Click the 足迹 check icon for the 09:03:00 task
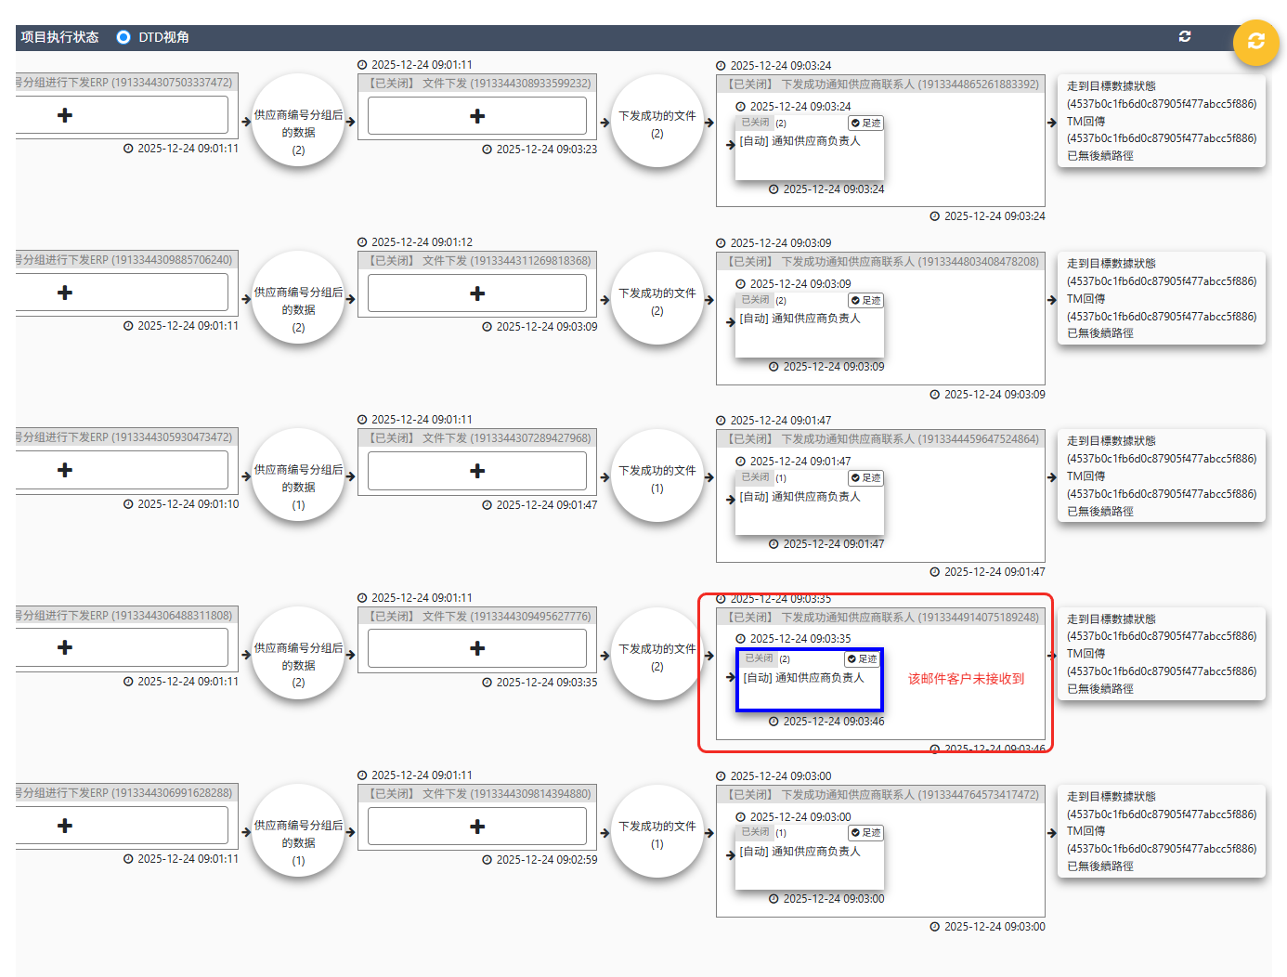This screenshot has width=1287, height=977. 856,833
